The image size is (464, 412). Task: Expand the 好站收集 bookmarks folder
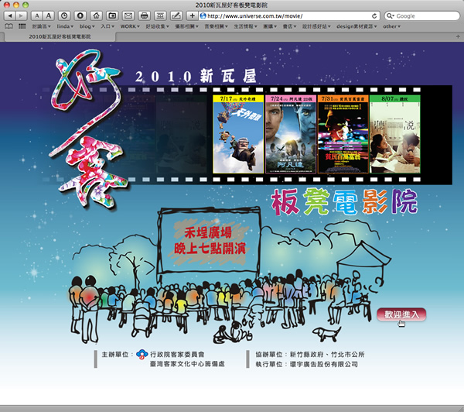(x=157, y=26)
